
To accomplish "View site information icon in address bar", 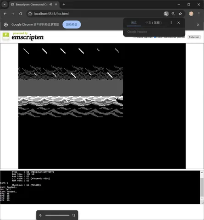I will tap(30, 14).
